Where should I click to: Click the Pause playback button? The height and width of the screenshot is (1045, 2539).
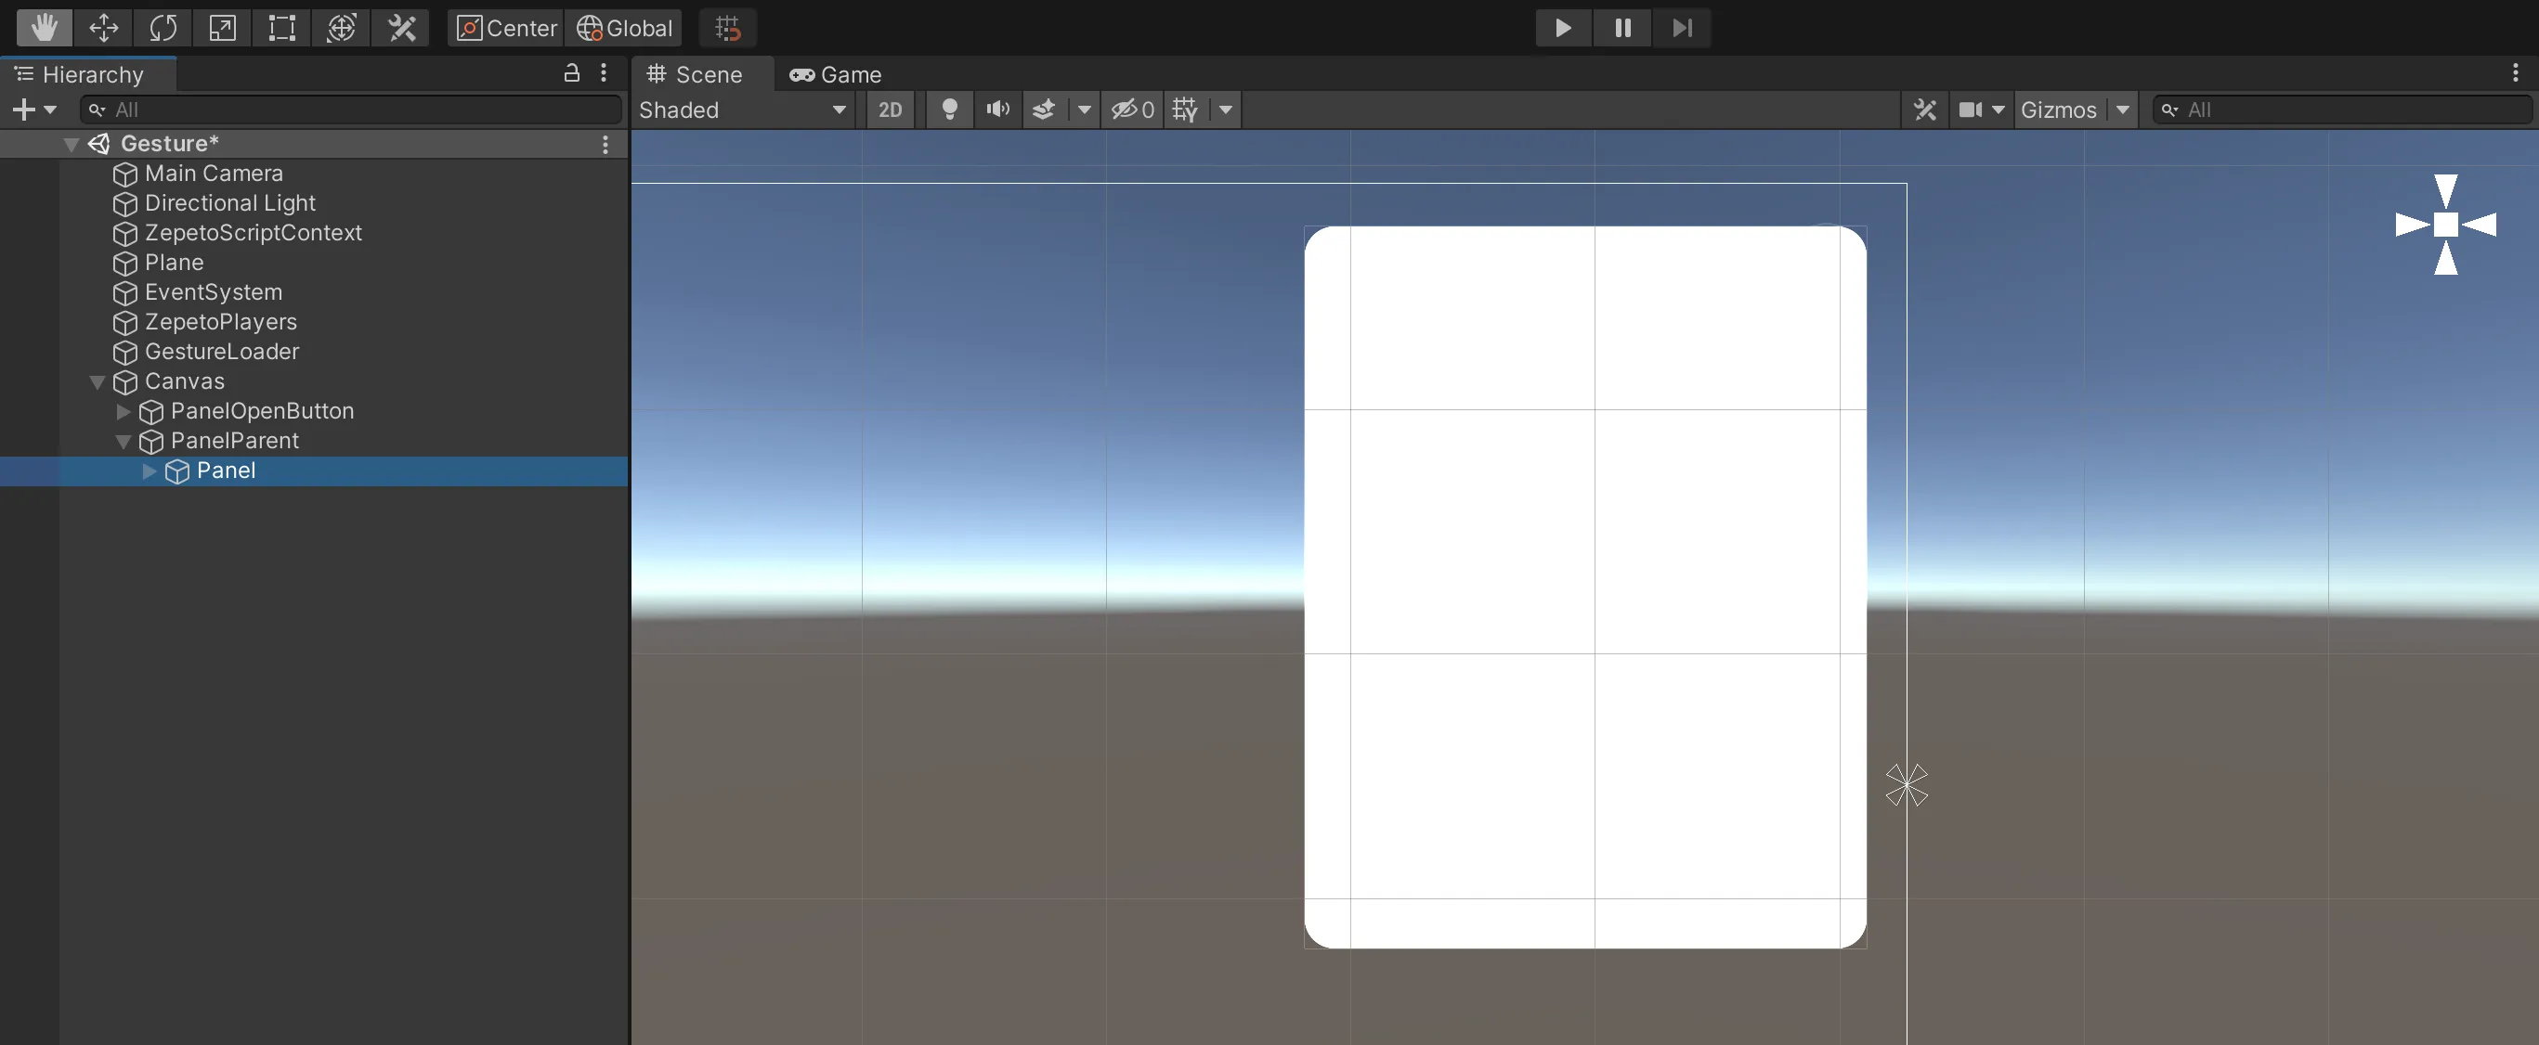tap(1622, 28)
